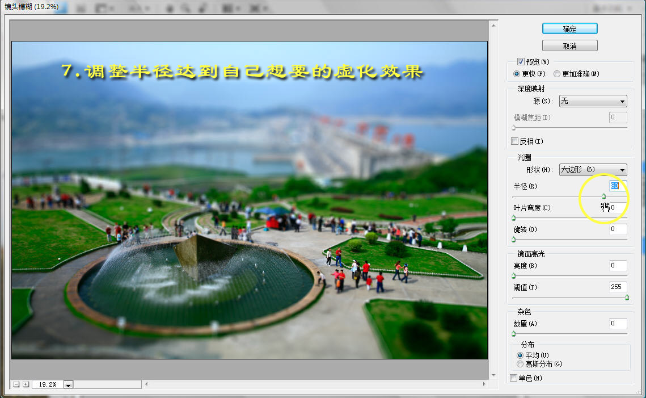Choose 高斯分布 (Gaussian) noise distribution
This screenshot has width=646, height=398.
click(x=520, y=364)
